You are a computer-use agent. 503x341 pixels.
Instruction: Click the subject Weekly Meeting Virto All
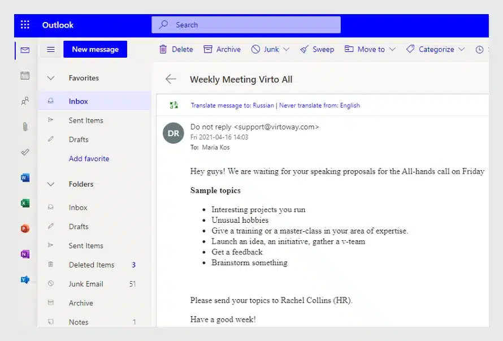pos(241,79)
